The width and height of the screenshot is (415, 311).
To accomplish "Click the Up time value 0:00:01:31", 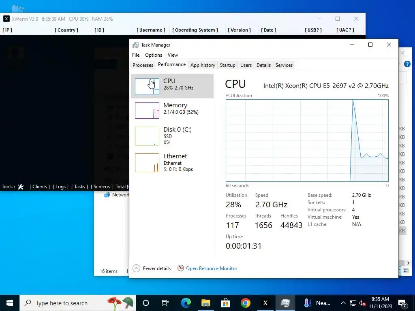I will (244, 246).
